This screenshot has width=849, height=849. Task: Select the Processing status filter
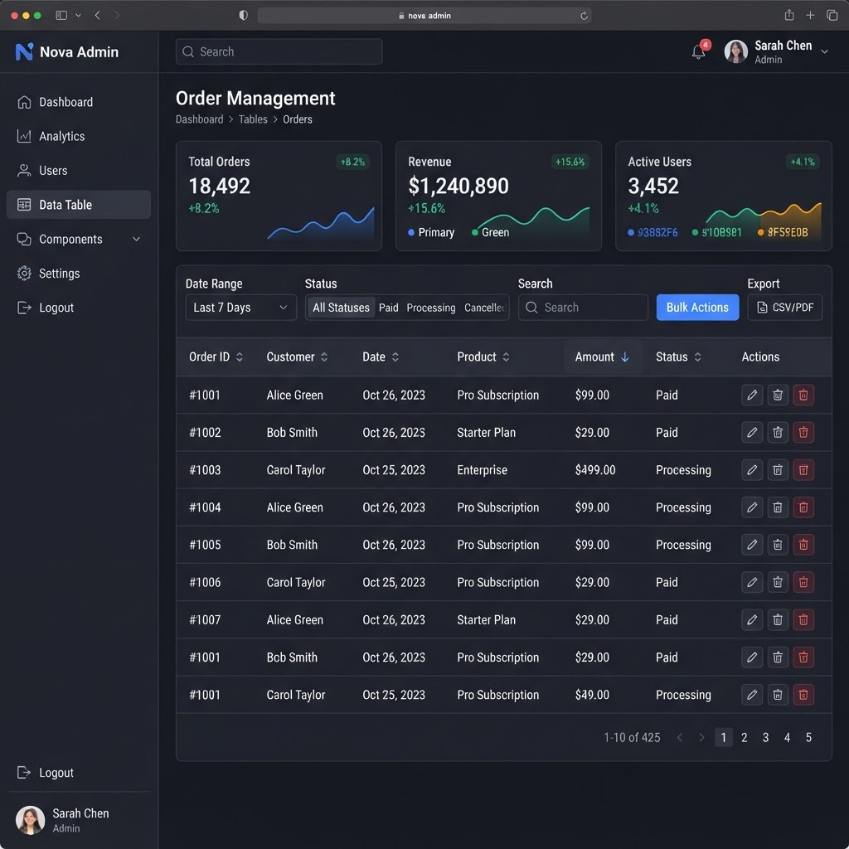tap(431, 308)
